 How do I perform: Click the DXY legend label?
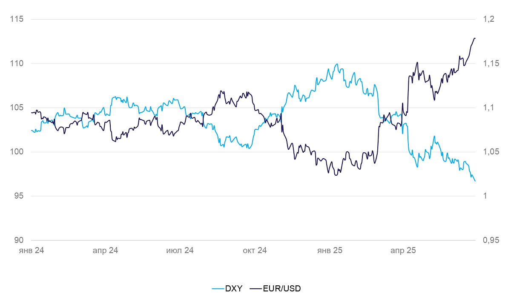pos(233,289)
